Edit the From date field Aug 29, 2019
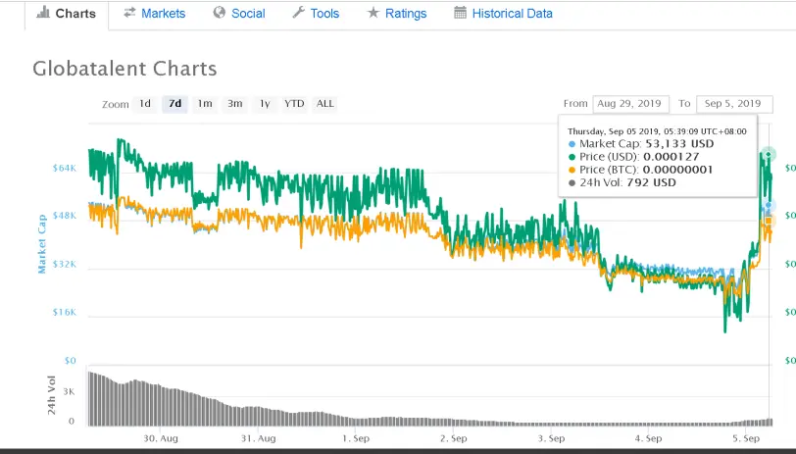This screenshot has width=796, height=454. click(630, 104)
